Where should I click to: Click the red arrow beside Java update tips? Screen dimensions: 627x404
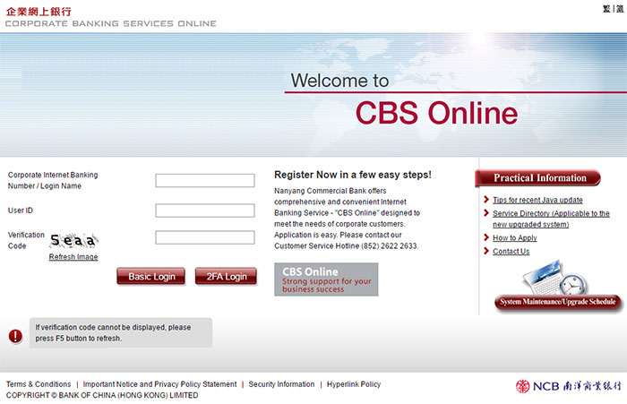click(x=486, y=199)
